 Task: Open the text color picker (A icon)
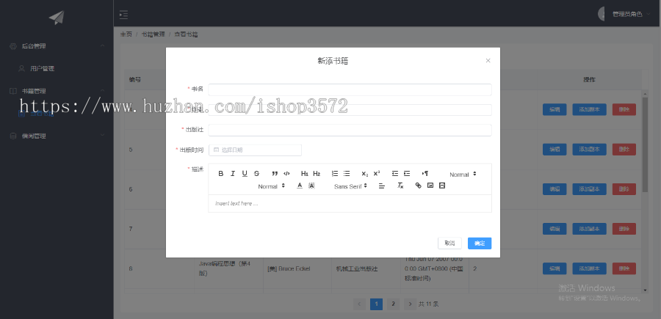point(300,186)
